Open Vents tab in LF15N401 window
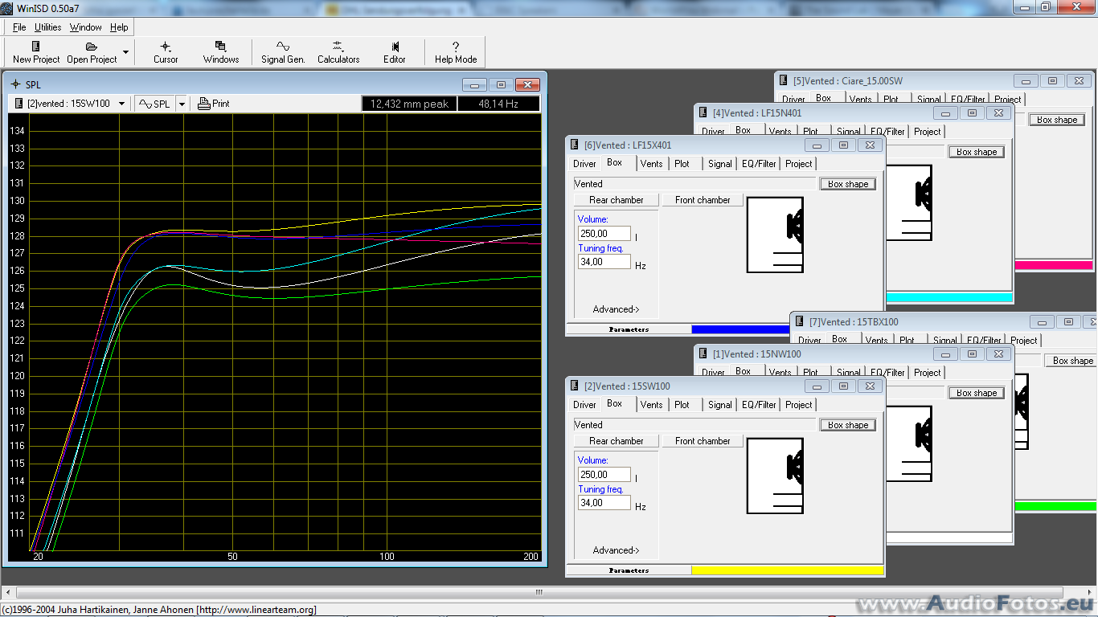This screenshot has height=617, width=1098. pyautogui.click(x=780, y=132)
